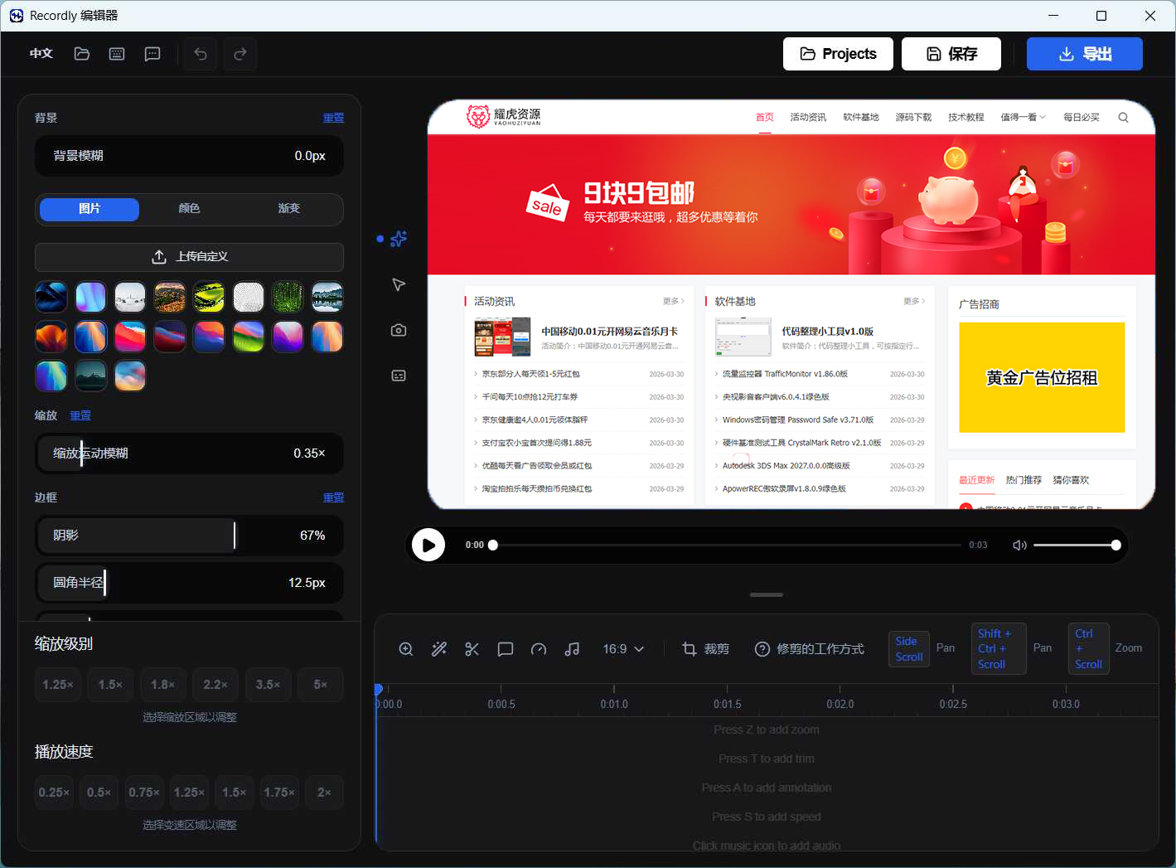Click the music note audio icon

(x=572, y=649)
